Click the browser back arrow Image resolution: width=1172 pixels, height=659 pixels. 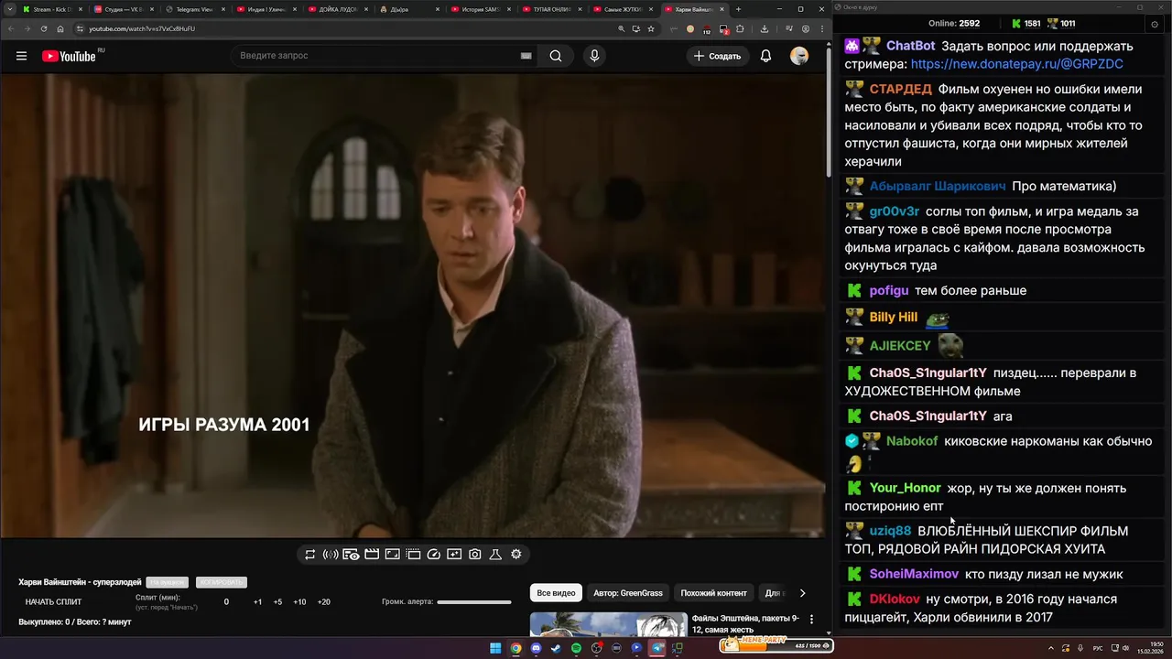11,28
